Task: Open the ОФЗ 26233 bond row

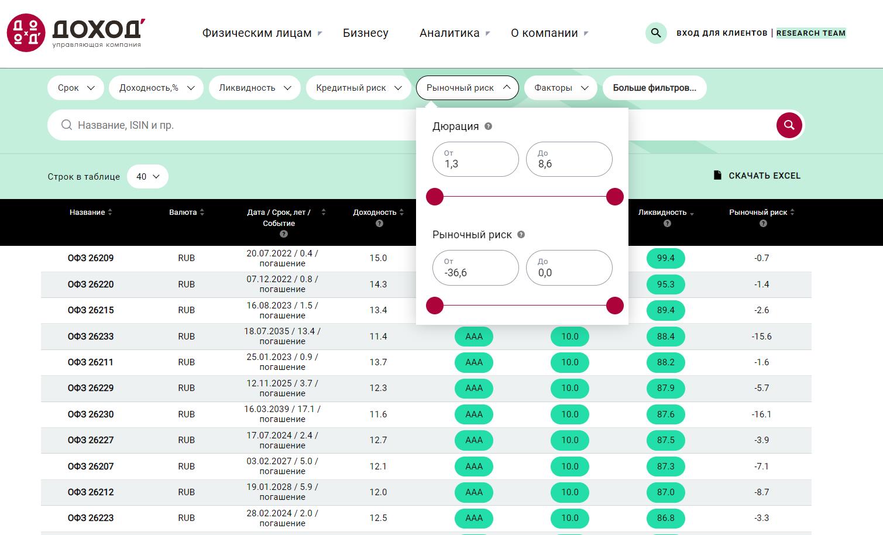Action: coord(91,337)
